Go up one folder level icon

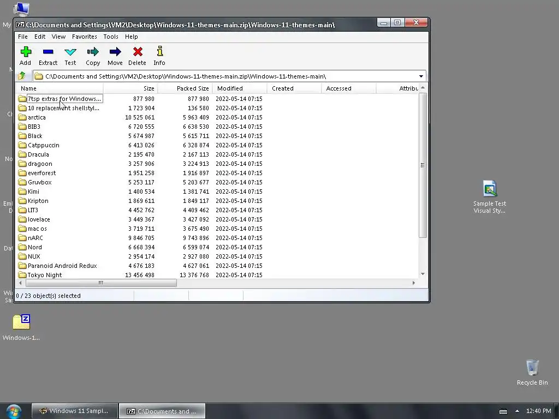click(22, 76)
